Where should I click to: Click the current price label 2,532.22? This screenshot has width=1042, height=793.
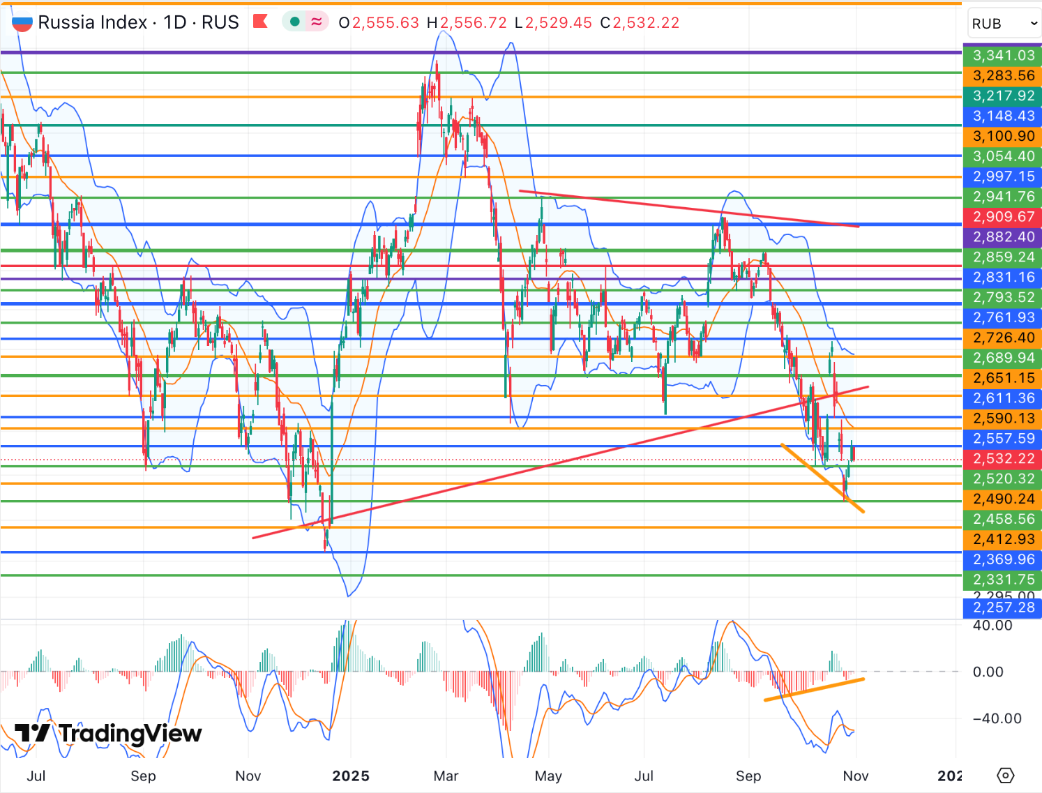[x=1002, y=459]
